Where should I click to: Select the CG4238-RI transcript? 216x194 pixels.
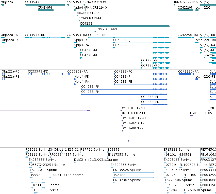tap(156, 63)
